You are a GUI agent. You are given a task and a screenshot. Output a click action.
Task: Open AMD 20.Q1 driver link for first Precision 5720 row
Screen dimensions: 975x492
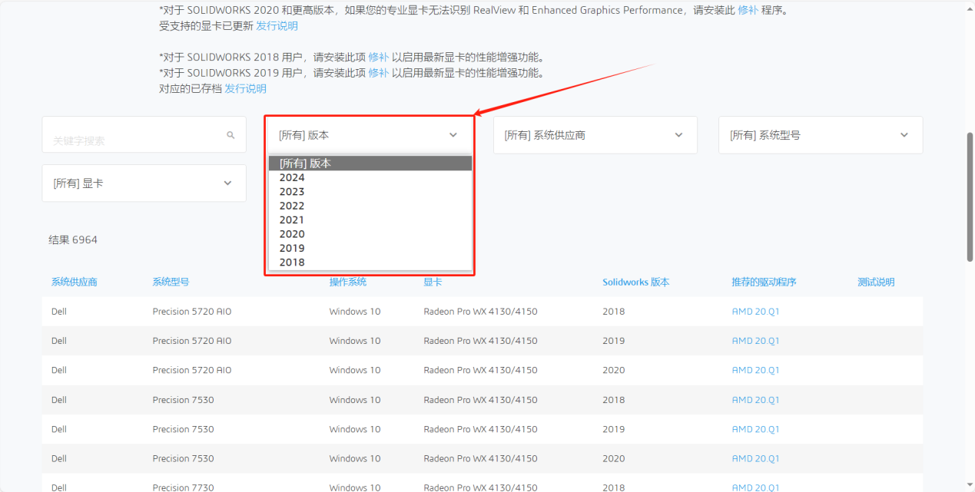[755, 311]
